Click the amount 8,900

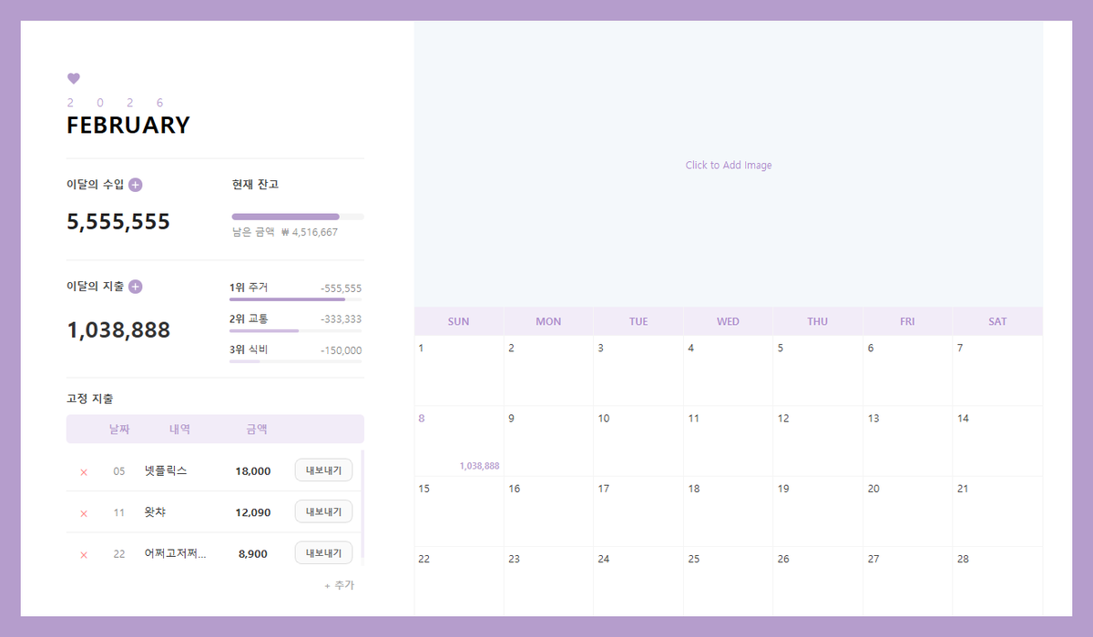tap(253, 553)
